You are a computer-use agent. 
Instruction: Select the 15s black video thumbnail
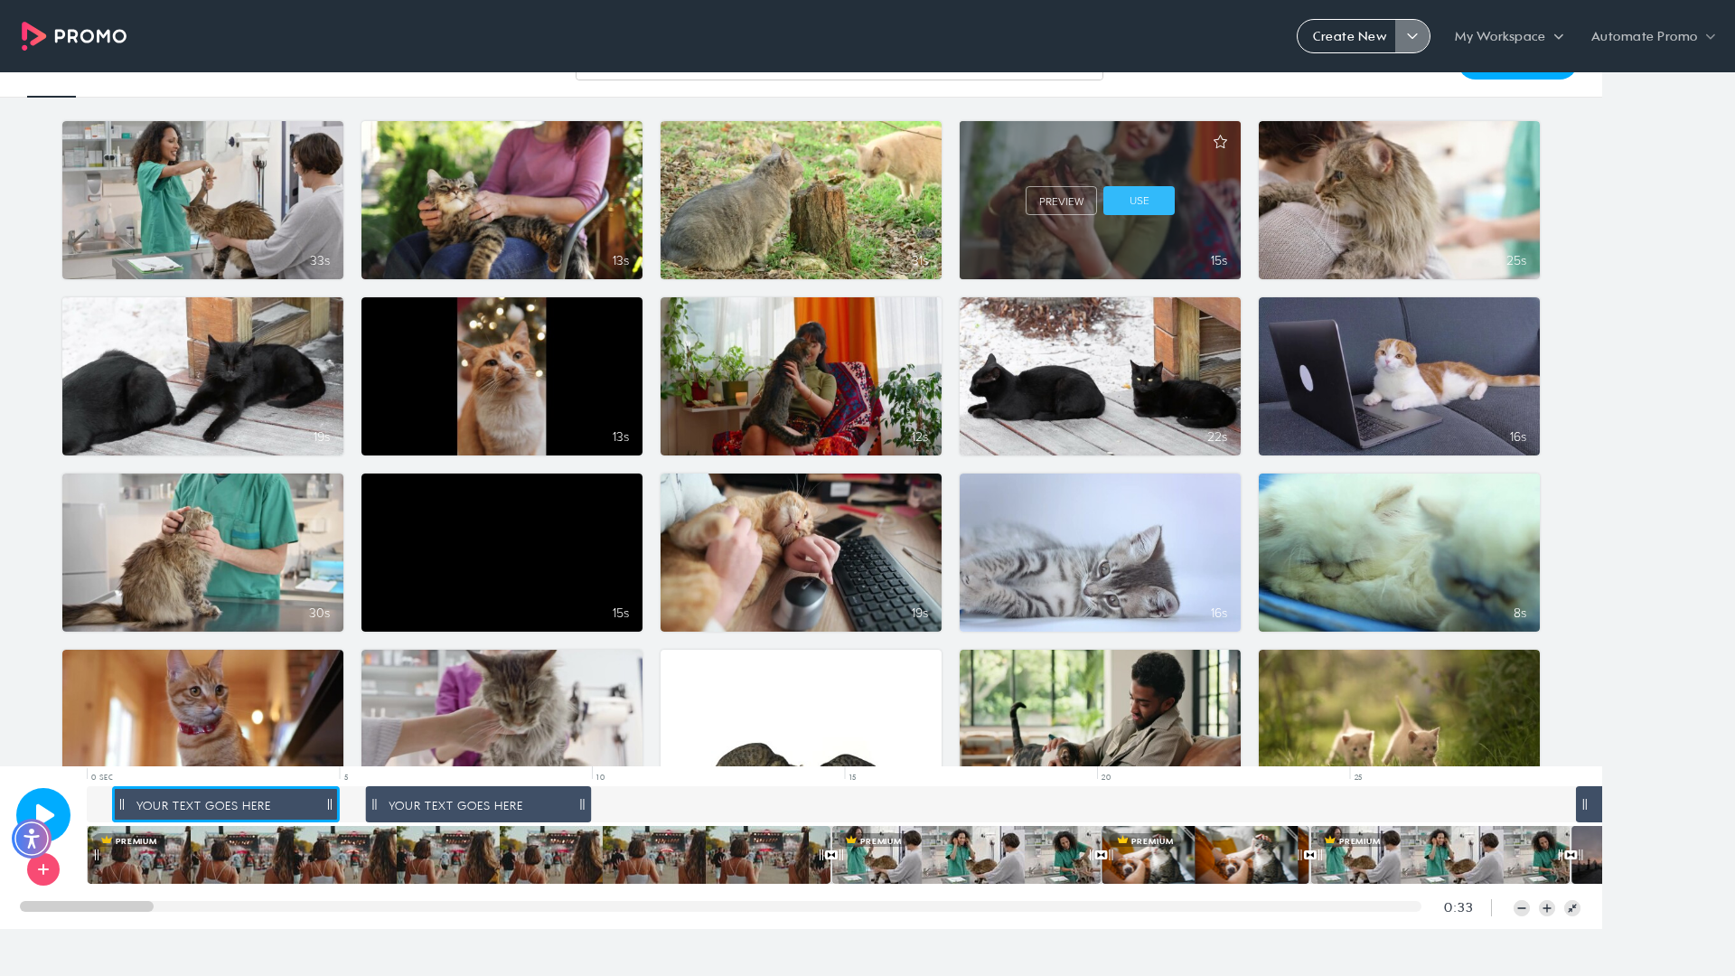[x=502, y=552]
